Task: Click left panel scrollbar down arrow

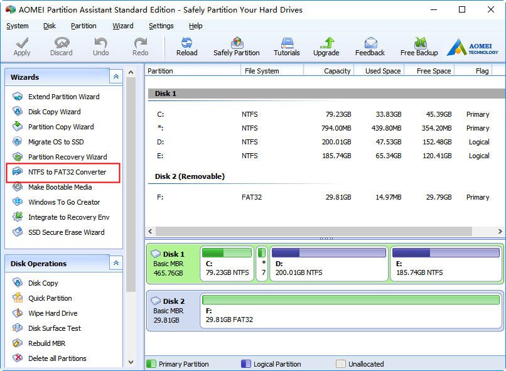Action: (x=131, y=362)
